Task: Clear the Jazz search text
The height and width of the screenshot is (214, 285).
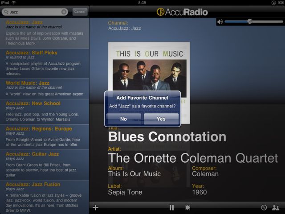Action: 64,12
